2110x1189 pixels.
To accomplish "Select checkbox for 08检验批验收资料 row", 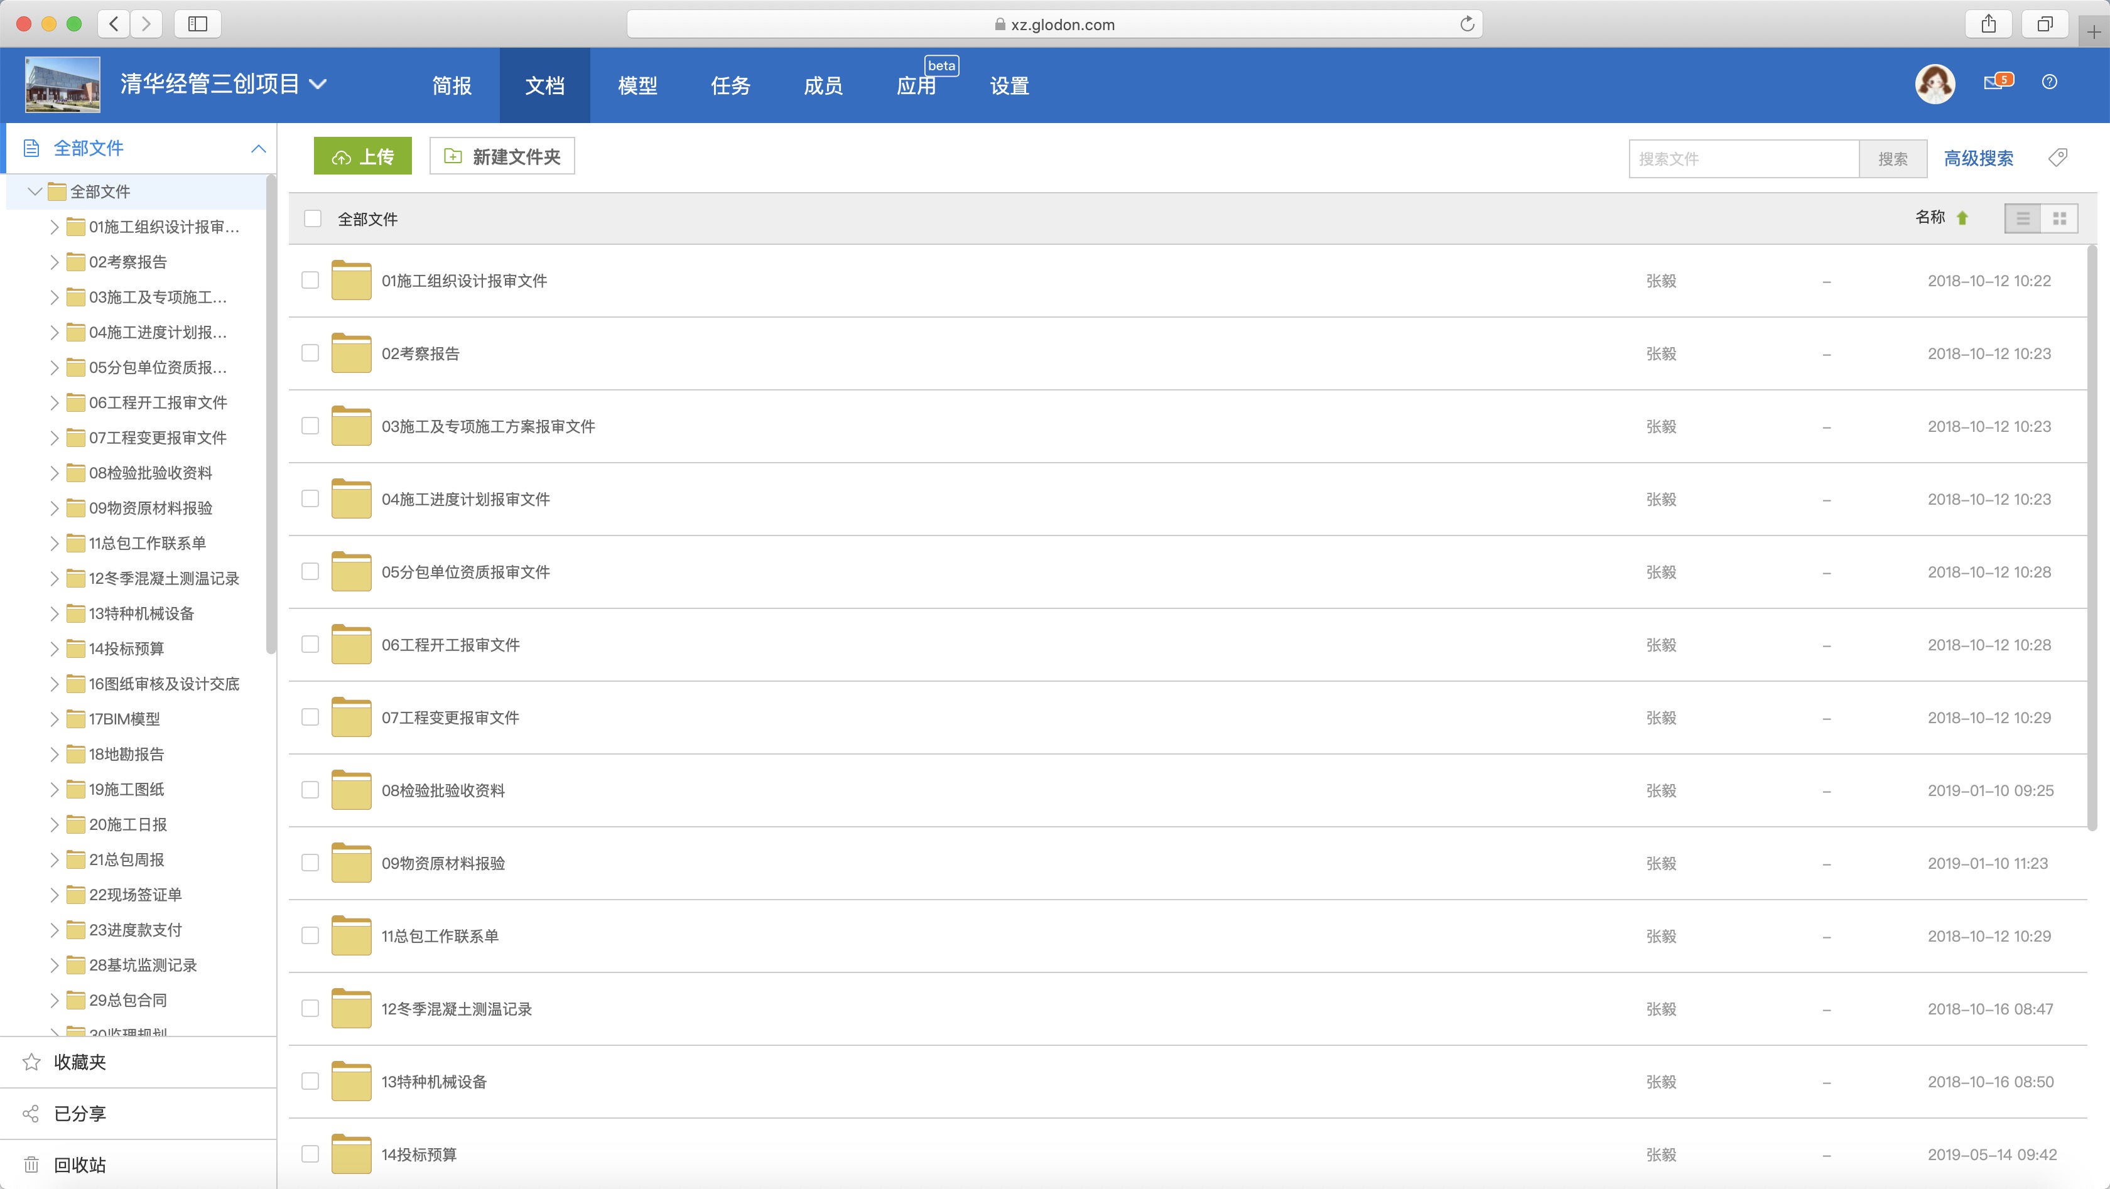I will [310, 790].
